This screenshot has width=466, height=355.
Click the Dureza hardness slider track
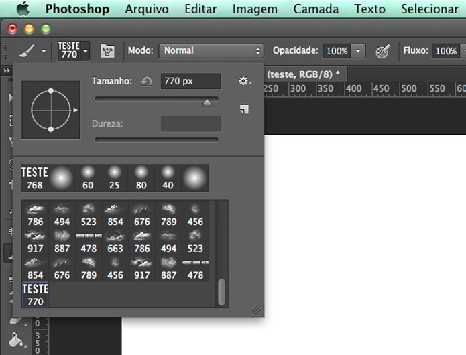point(157,139)
